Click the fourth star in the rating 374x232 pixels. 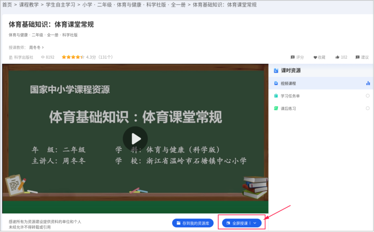(78, 57)
